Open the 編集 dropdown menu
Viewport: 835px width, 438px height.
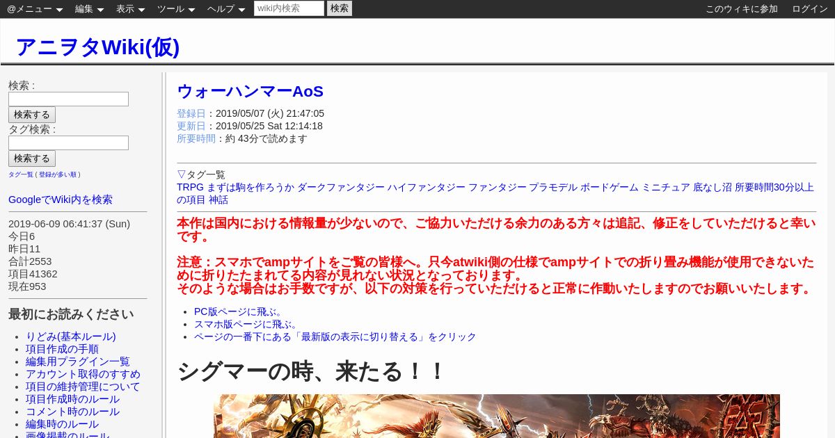click(89, 9)
